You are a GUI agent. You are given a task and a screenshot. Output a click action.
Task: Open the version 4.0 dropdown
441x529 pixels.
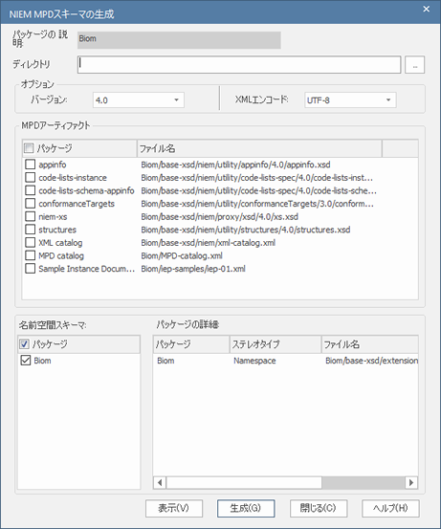click(x=139, y=100)
